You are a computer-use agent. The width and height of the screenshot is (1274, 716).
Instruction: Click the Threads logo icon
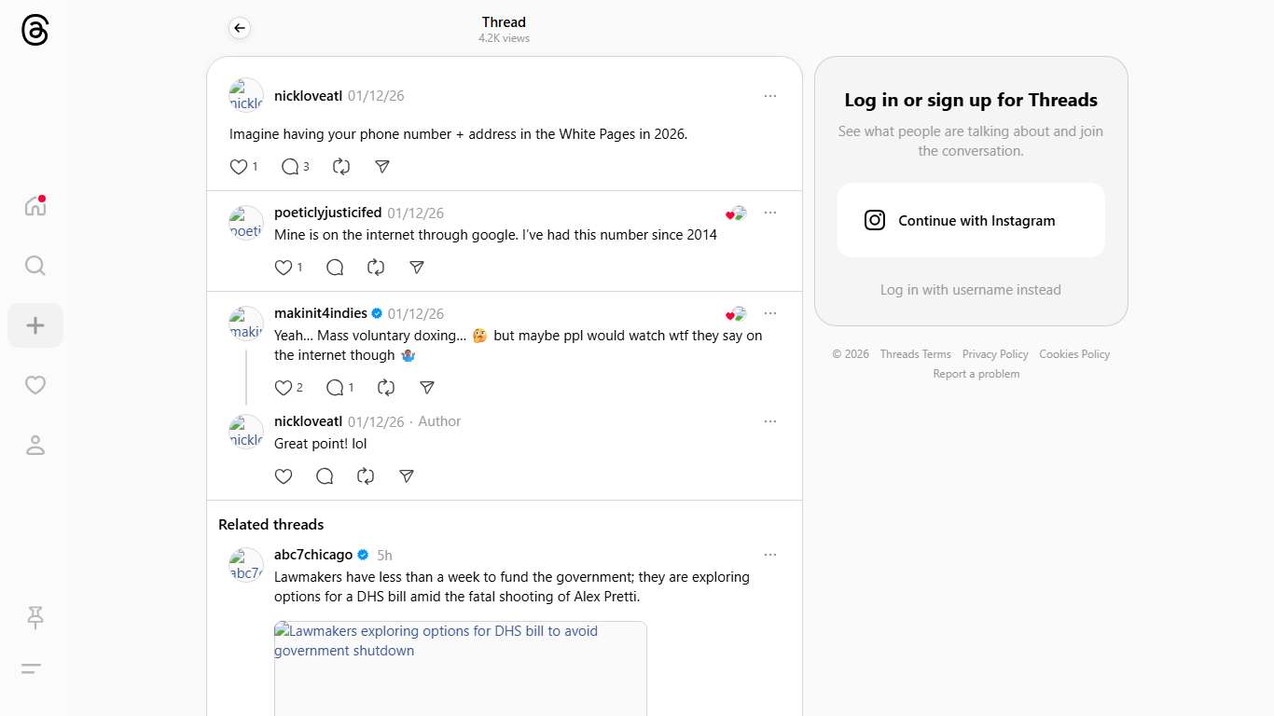(x=35, y=30)
